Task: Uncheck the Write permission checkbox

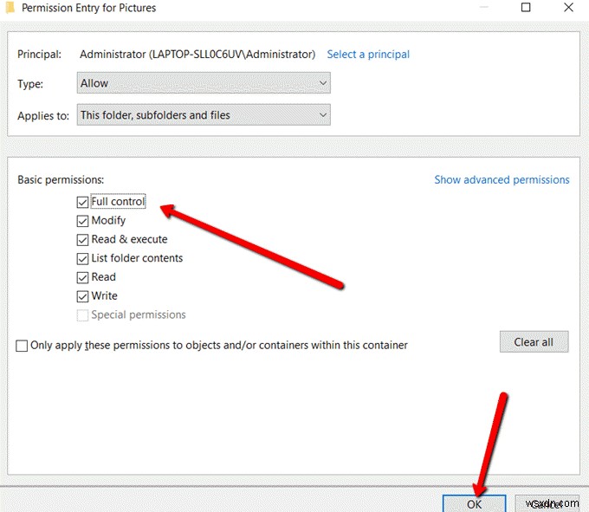Action: (82, 296)
